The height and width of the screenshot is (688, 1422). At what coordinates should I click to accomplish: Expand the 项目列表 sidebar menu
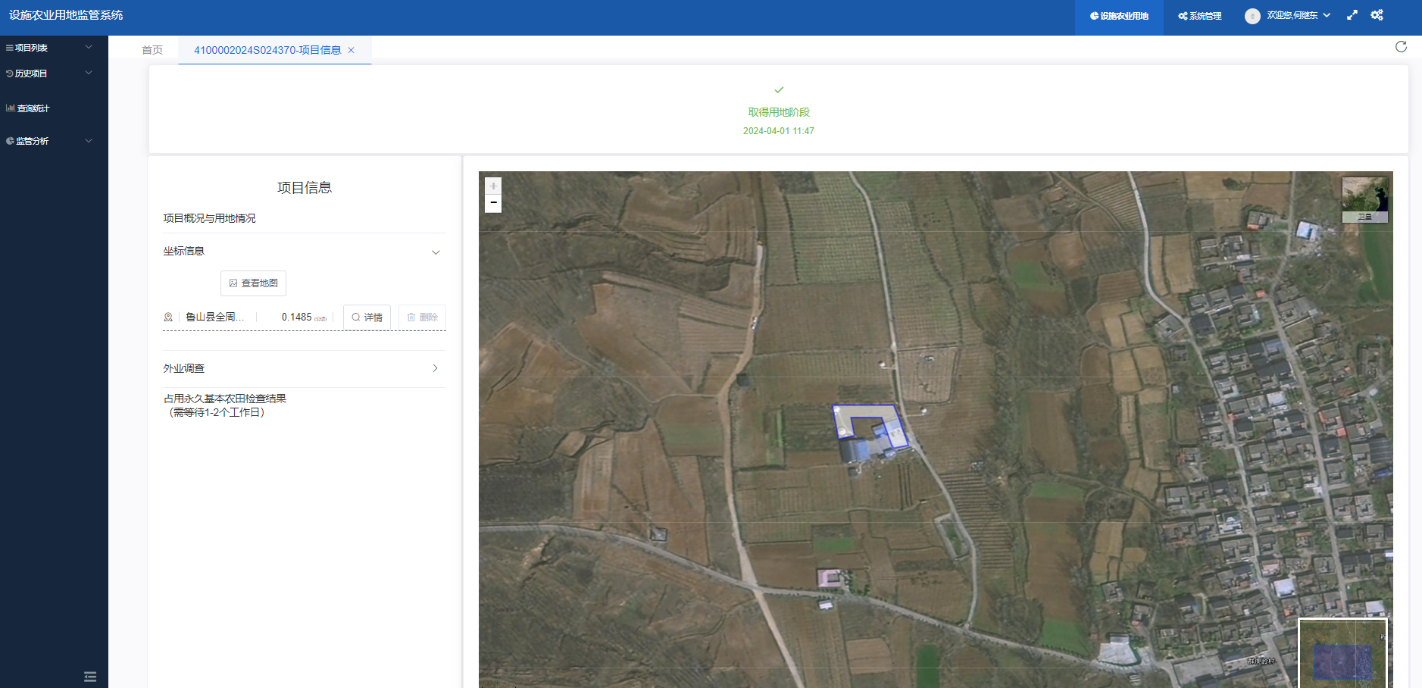49,48
